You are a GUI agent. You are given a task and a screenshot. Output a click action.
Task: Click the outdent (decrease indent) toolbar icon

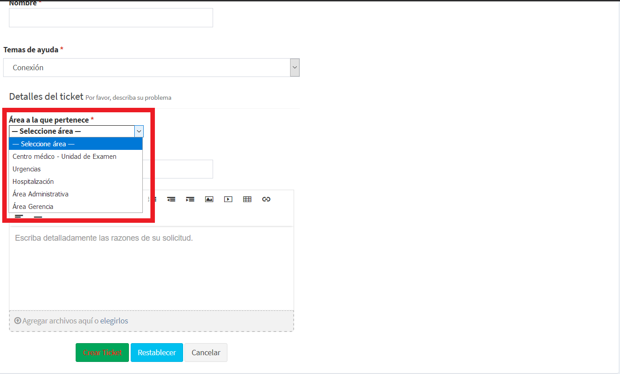[171, 200]
